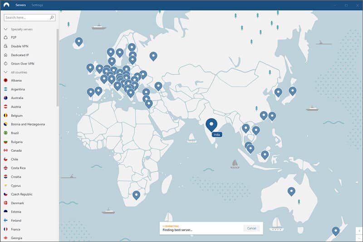Click the Argentina flag icon
Image resolution: width=363 pixels, height=242 pixels.
coord(6,89)
